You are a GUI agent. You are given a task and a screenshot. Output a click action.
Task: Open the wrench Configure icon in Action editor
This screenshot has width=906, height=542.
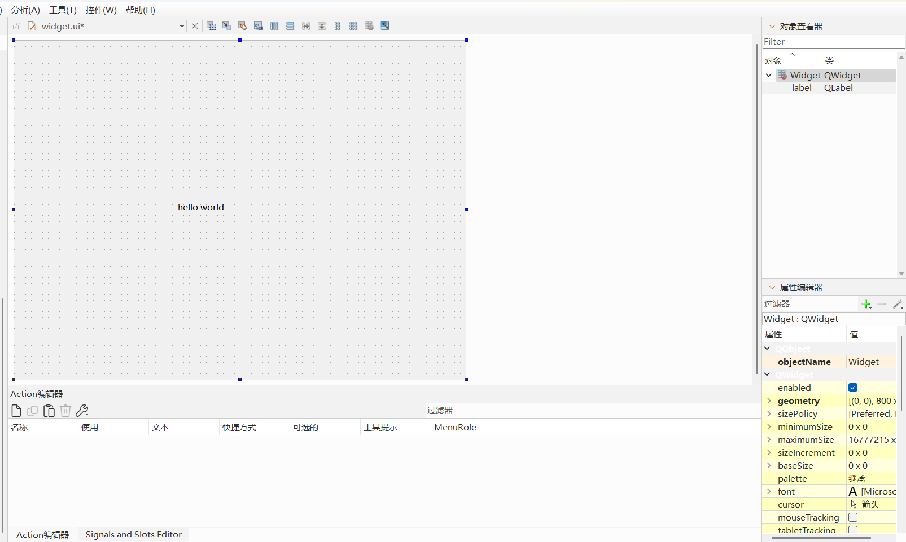[x=82, y=411]
